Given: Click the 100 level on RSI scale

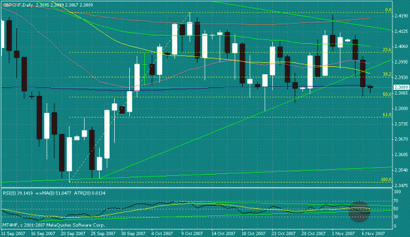Looking at the screenshot, I should 397,192.
